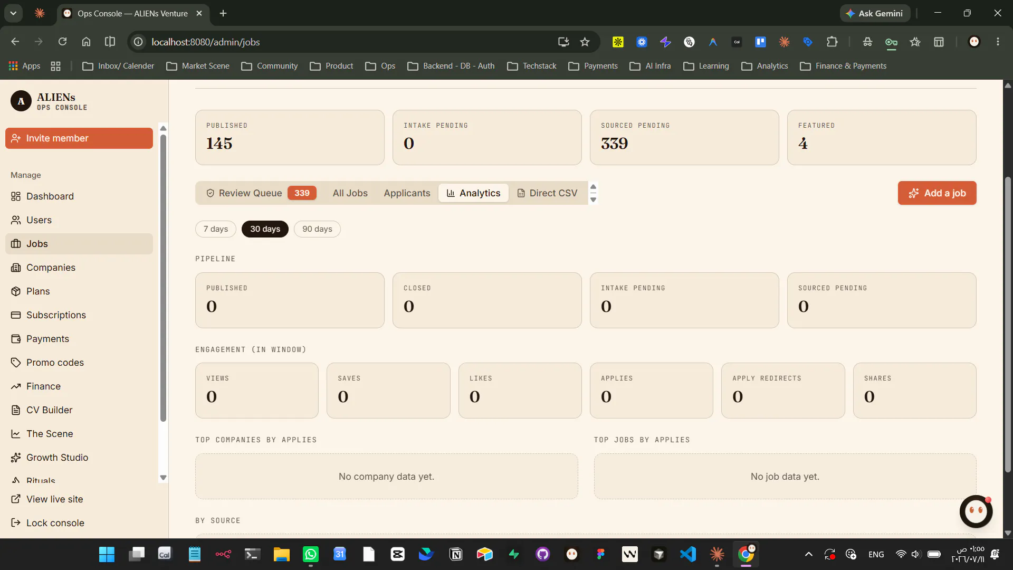The width and height of the screenshot is (1013, 570).
Task: Select the Analytics tab
Action: click(473, 193)
